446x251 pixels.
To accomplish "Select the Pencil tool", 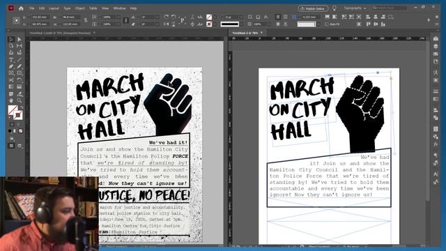I will (x=19, y=67).
